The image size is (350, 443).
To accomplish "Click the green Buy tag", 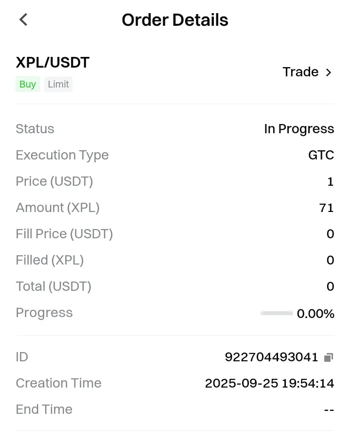I will pos(28,84).
